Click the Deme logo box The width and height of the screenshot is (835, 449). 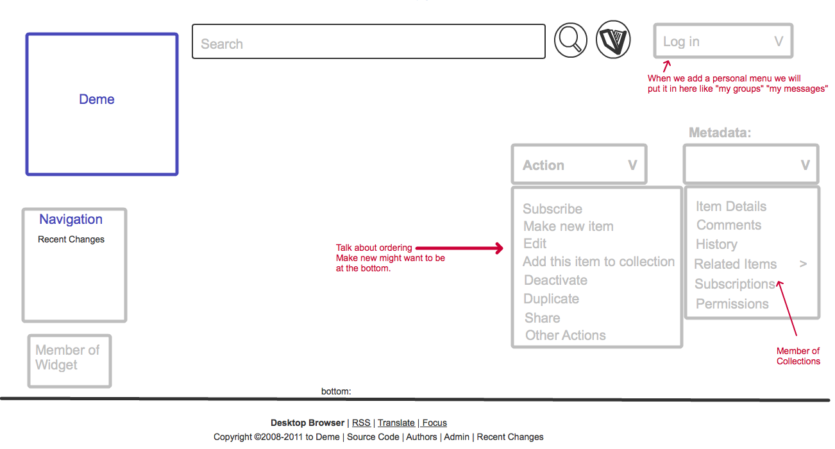click(x=101, y=104)
